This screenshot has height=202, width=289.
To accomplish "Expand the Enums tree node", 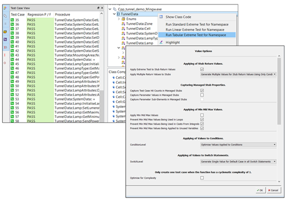I will [x=119, y=19].
